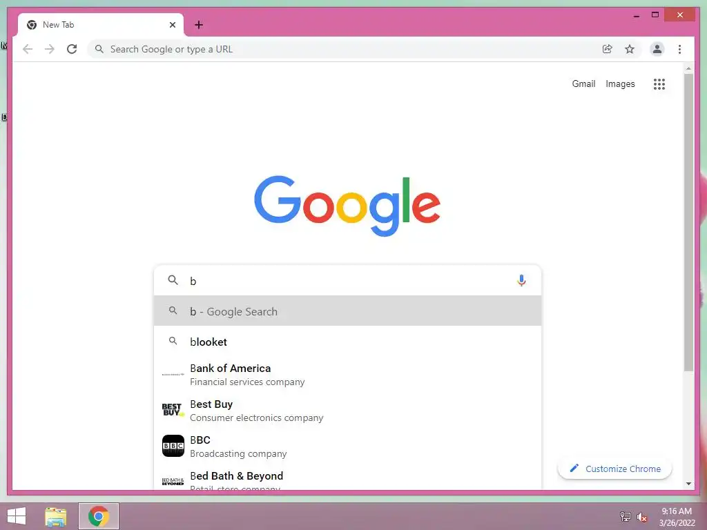Click the Best Buy logo icon
707x530 pixels.
coord(173,410)
